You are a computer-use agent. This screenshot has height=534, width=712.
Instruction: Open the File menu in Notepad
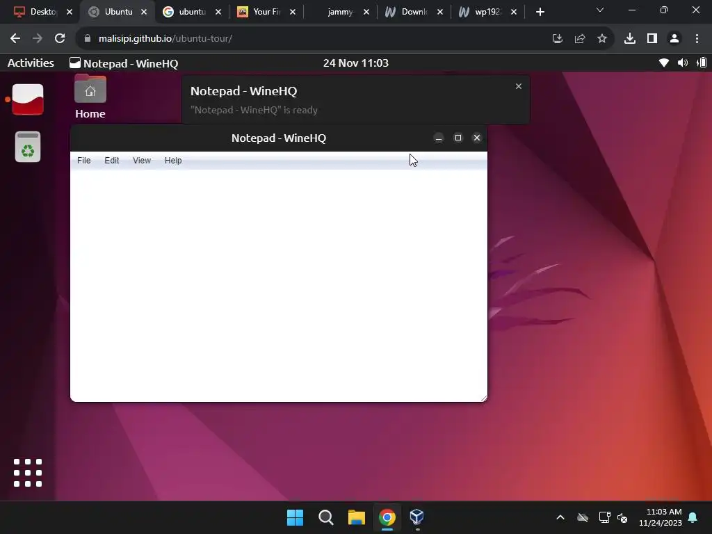tap(84, 161)
